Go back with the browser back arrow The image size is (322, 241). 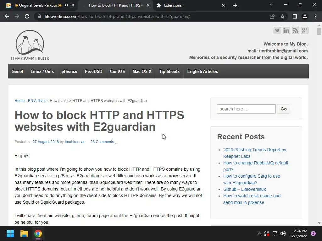coord(7,16)
